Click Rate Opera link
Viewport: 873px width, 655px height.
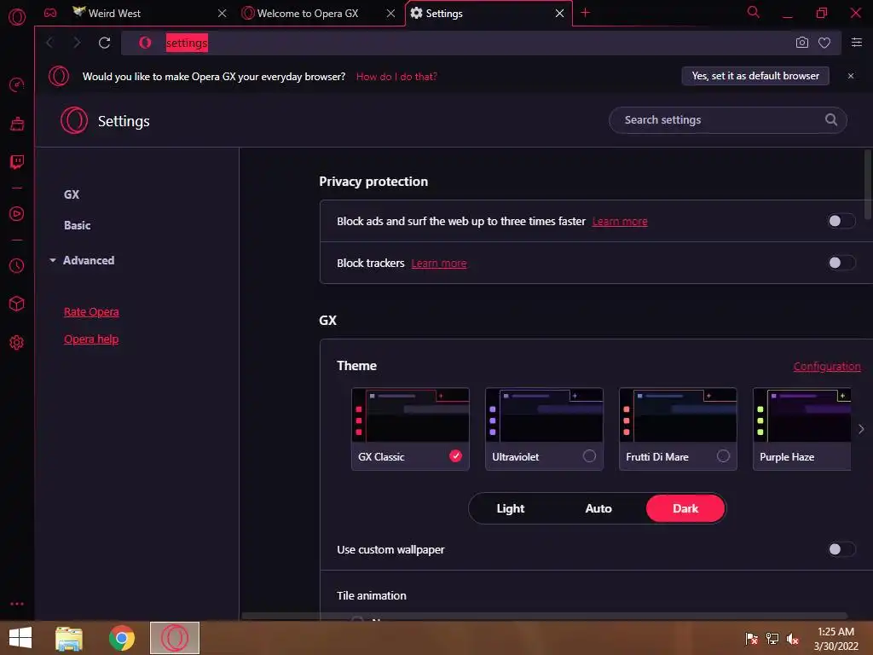coord(91,312)
